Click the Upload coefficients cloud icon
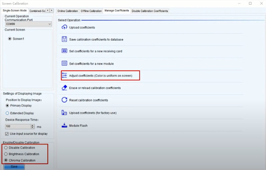Screen dimensions: 266x170 [64, 27]
